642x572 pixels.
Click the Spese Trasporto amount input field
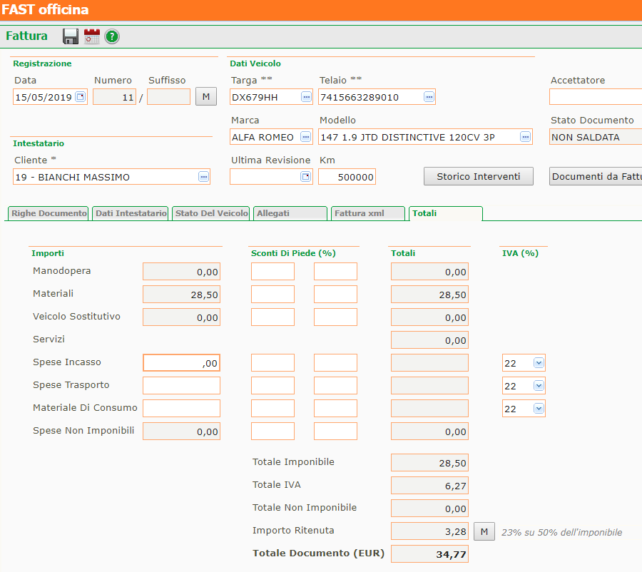[181, 386]
